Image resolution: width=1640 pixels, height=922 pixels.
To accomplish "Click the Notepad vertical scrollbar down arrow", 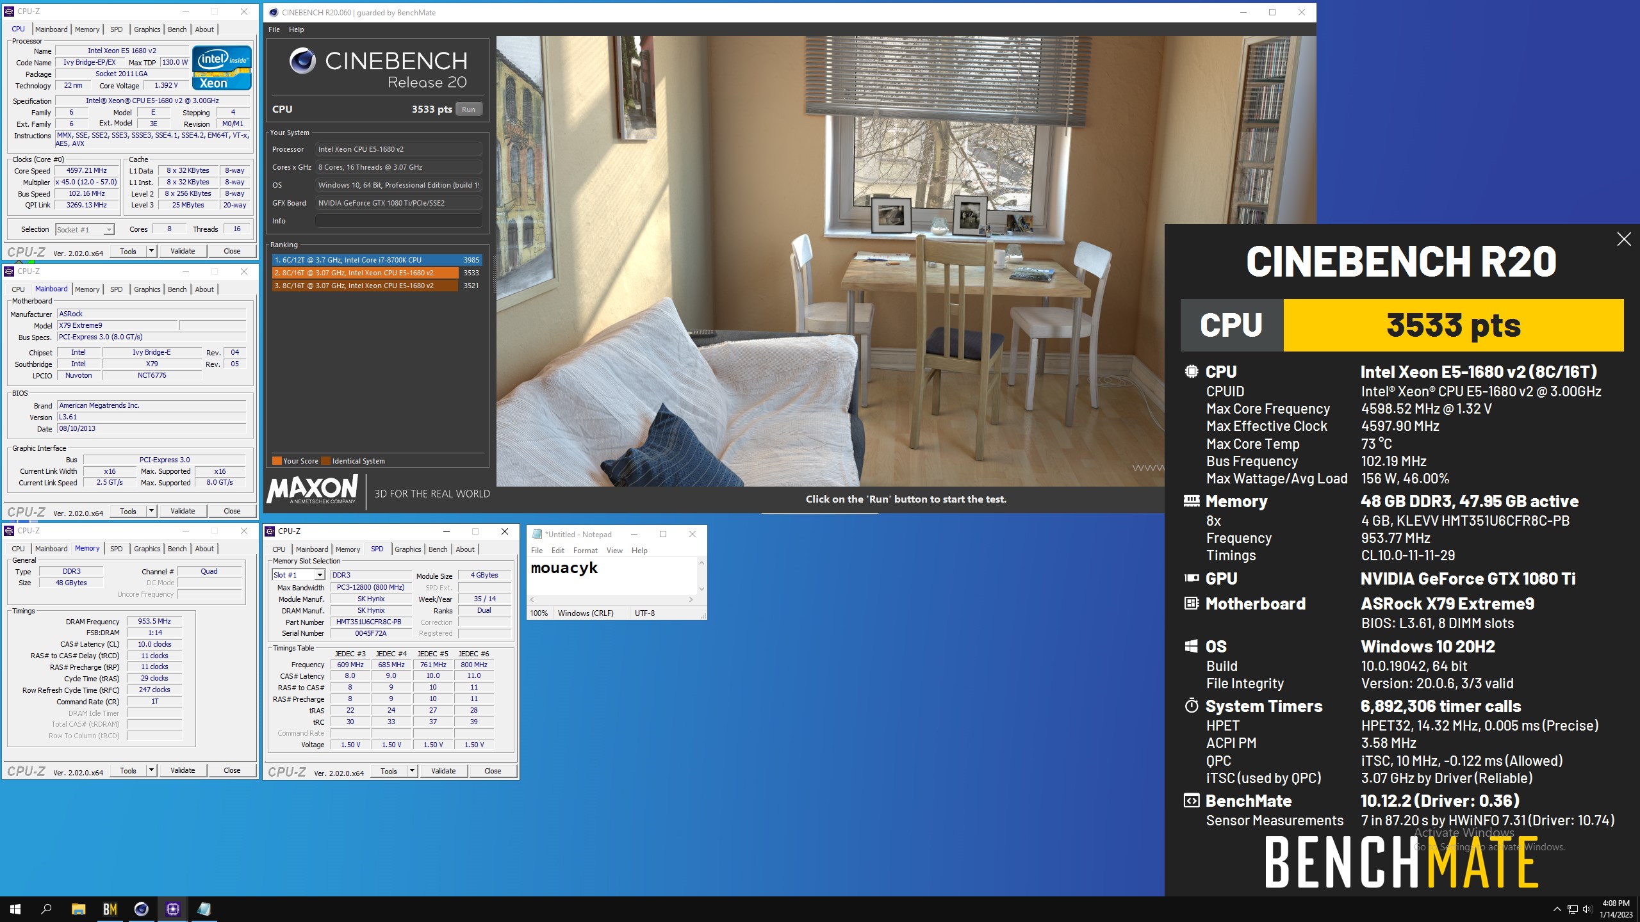I will coord(702,589).
